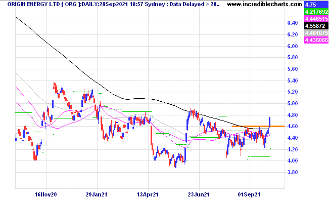Click the 6.00 price axis label
329x200 pixels.
coord(293,46)
